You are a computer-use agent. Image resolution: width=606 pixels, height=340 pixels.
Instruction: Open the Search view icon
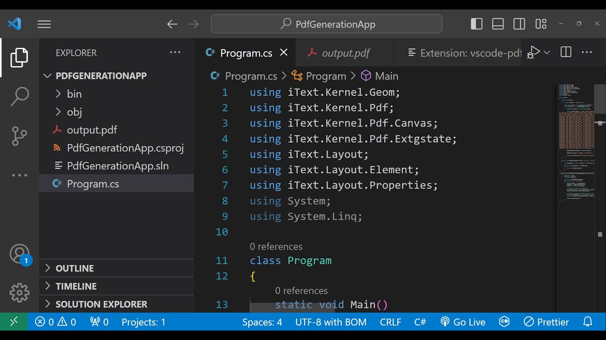click(x=19, y=96)
